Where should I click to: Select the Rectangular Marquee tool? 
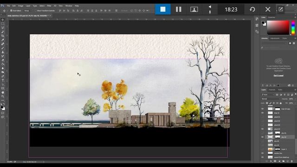coord(3,24)
